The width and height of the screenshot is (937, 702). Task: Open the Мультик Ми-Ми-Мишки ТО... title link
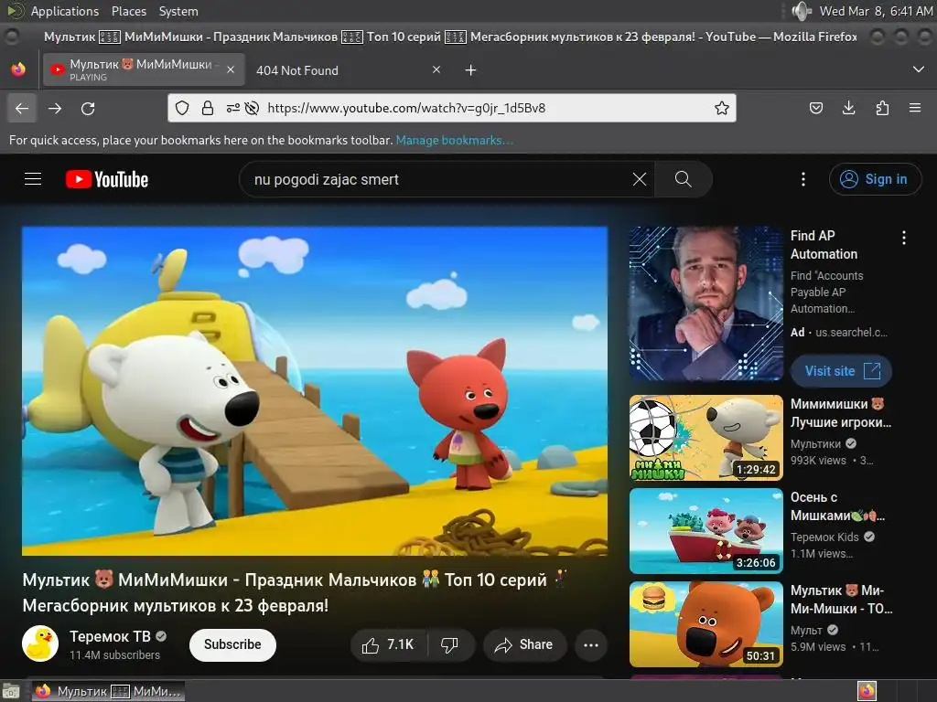click(842, 600)
